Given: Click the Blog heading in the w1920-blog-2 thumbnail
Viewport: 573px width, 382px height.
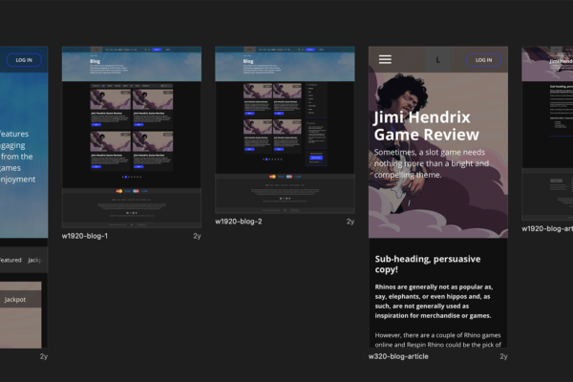Looking at the screenshot, I should tap(248, 61).
